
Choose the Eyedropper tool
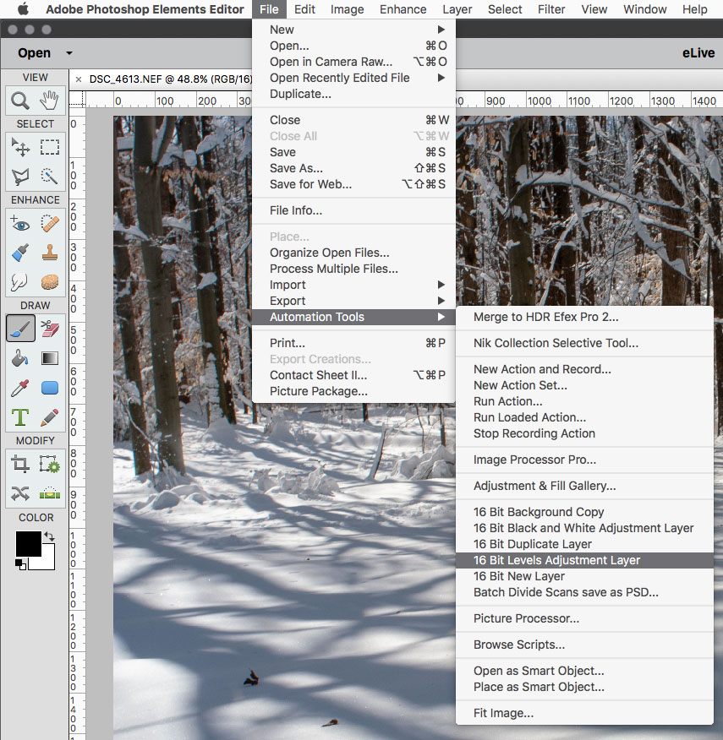point(19,387)
